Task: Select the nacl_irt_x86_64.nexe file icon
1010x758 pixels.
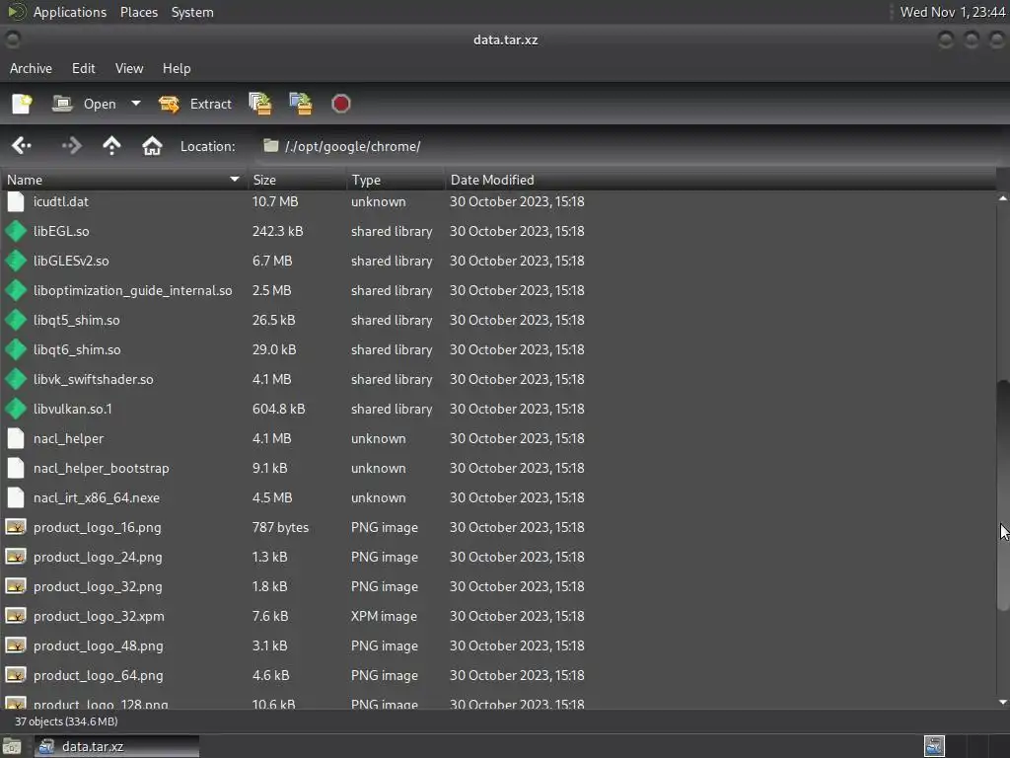Action: click(16, 498)
